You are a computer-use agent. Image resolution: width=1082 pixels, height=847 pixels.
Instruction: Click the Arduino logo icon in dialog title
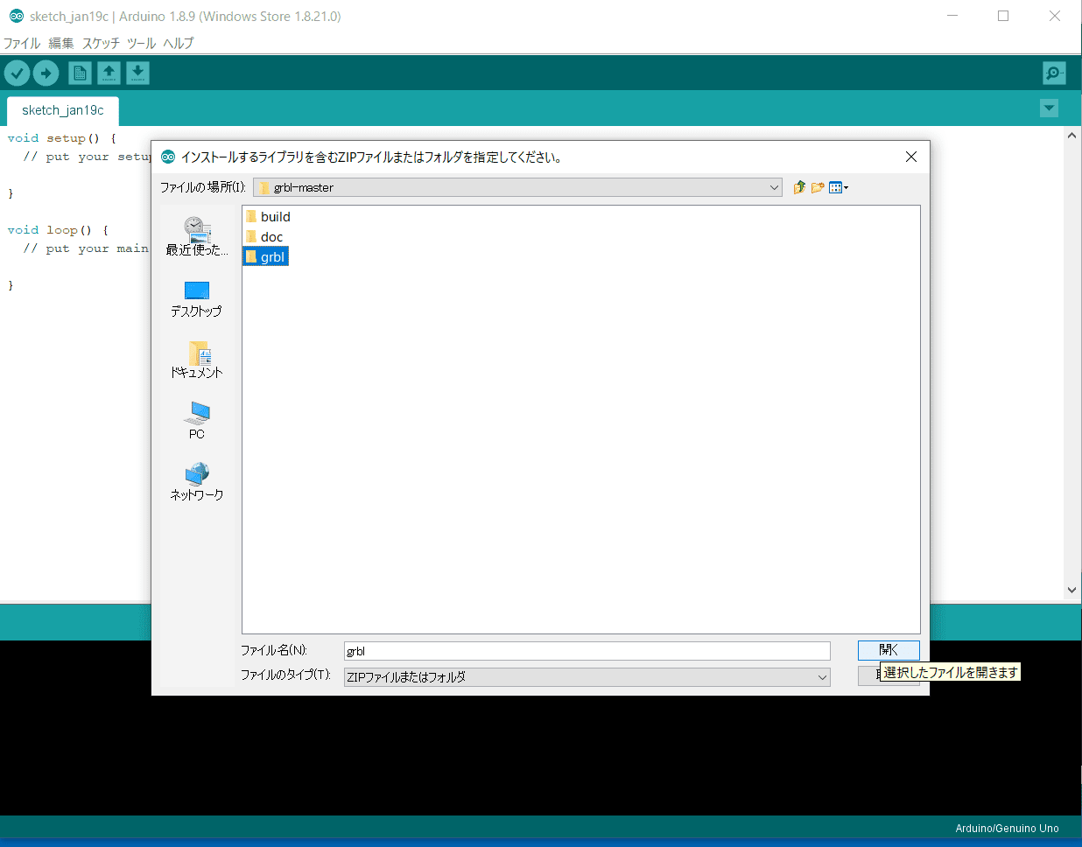168,157
